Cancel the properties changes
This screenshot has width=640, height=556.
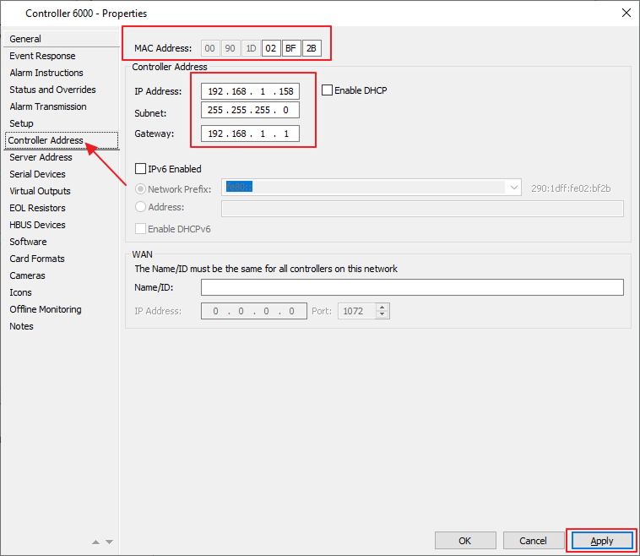coord(533,541)
